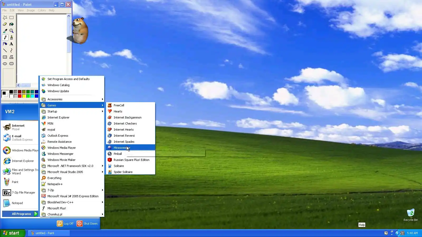
Task: Select the Polygon shape tool
Action: [x=12, y=57]
